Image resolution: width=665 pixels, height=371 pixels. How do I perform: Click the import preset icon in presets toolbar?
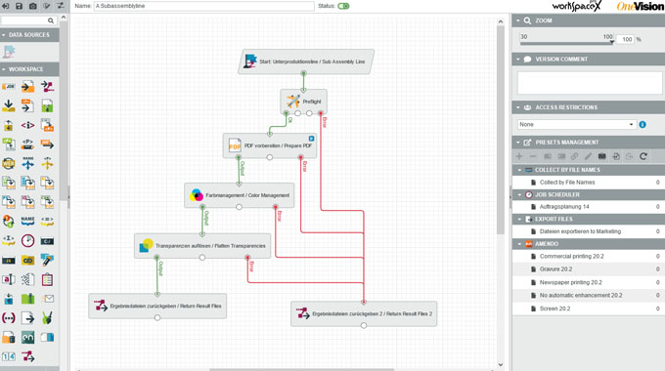coord(616,156)
